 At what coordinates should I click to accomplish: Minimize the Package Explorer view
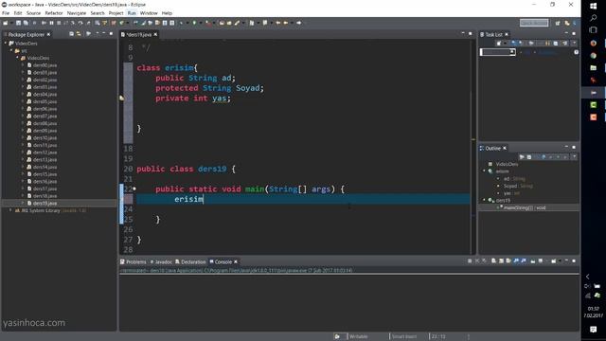pos(103,34)
